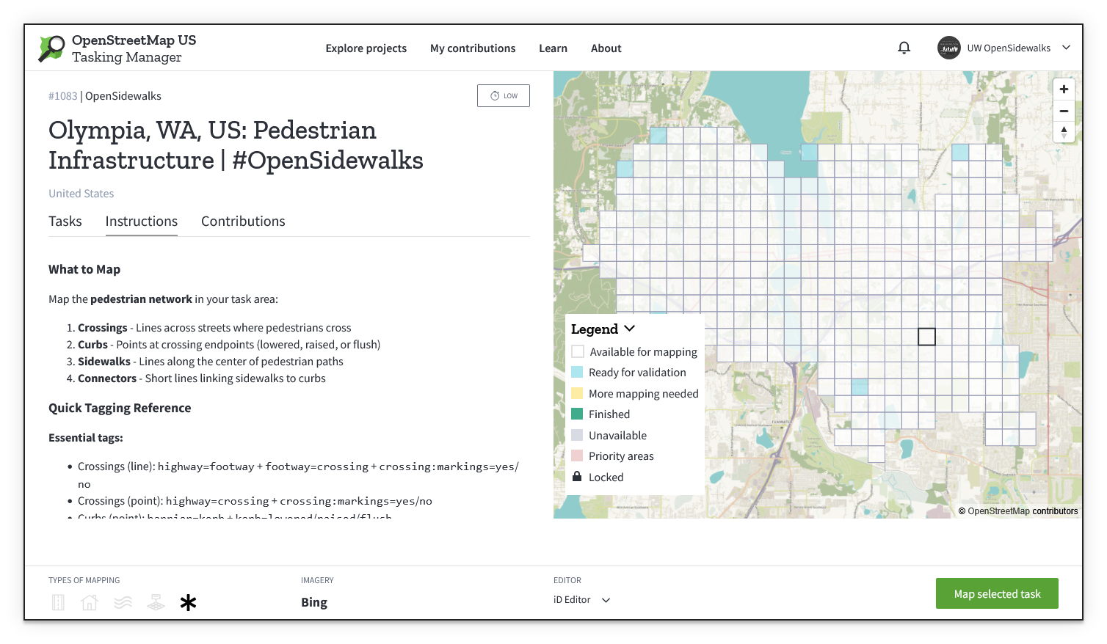Zoom in on the task map
1107x644 pixels.
(1063, 89)
